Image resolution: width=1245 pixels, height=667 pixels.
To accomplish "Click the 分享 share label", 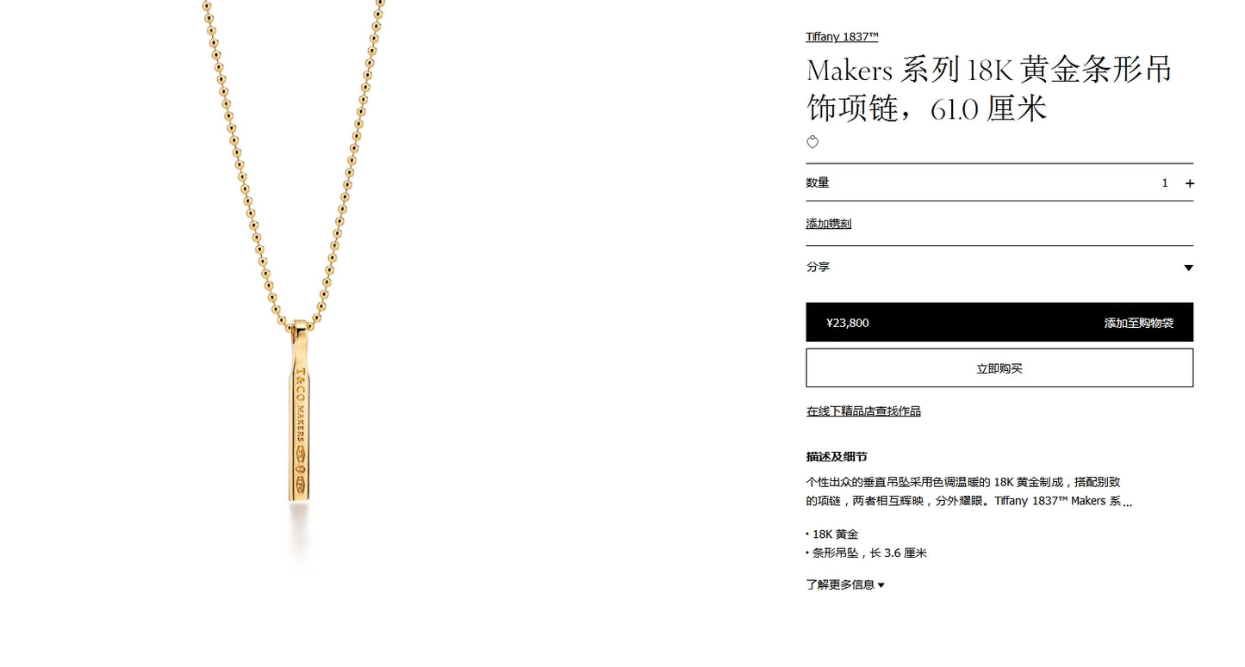I will (819, 268).
